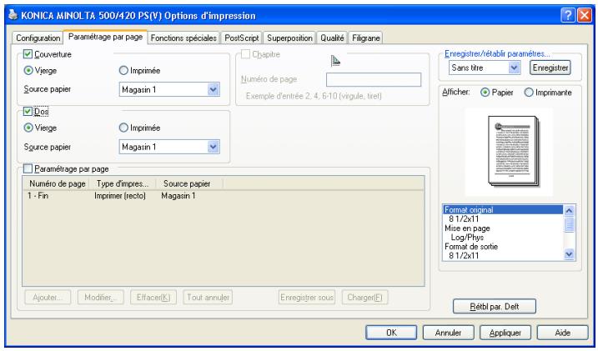The width and height of the screenshot is (598, 351).
Task: Choose Papier display option
Action: (485, 93)
